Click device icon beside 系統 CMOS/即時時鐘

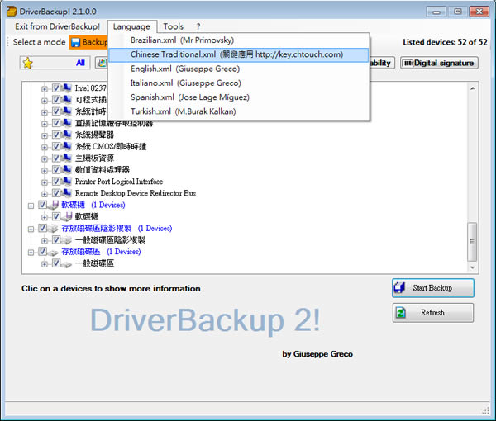click(67, 146)
